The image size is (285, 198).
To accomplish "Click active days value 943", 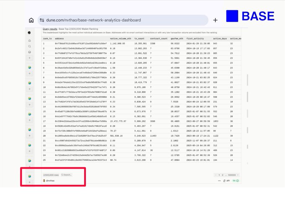I will click(x=215, y=44).
